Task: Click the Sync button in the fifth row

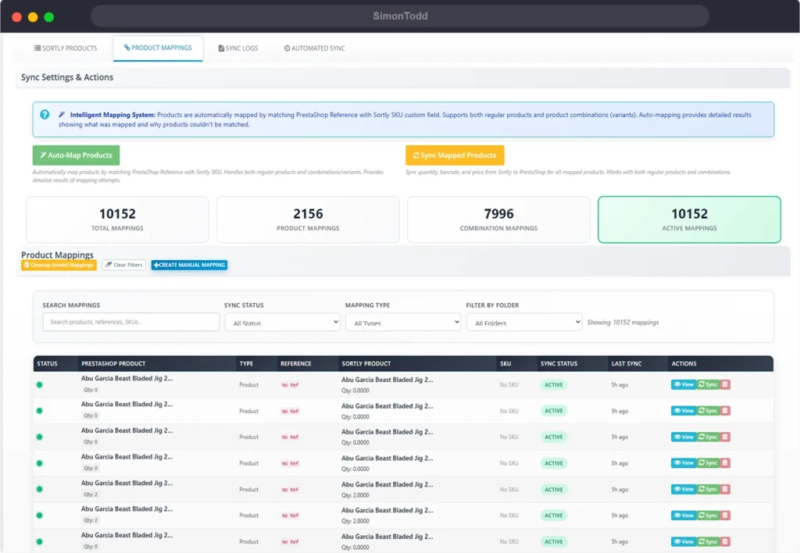Action: click(x=708, y=489)
